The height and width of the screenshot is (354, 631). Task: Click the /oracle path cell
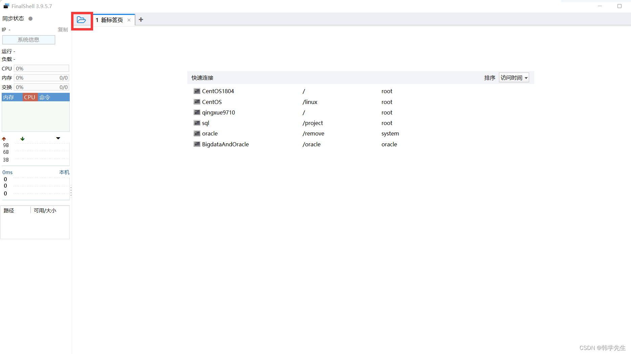pos(311,144)
